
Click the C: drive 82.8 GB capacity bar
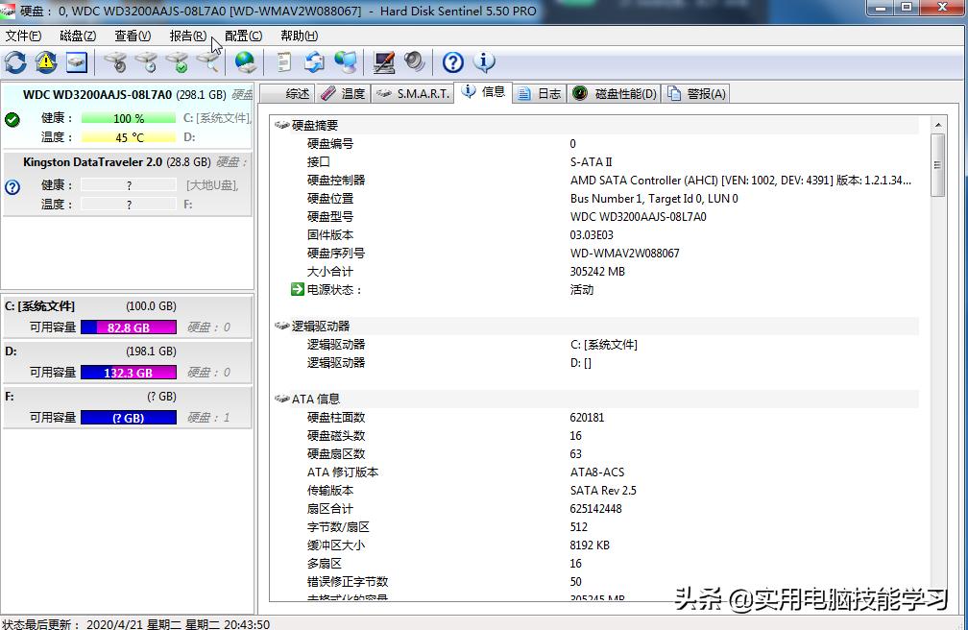pyautogui.click(x=129, y=327)
